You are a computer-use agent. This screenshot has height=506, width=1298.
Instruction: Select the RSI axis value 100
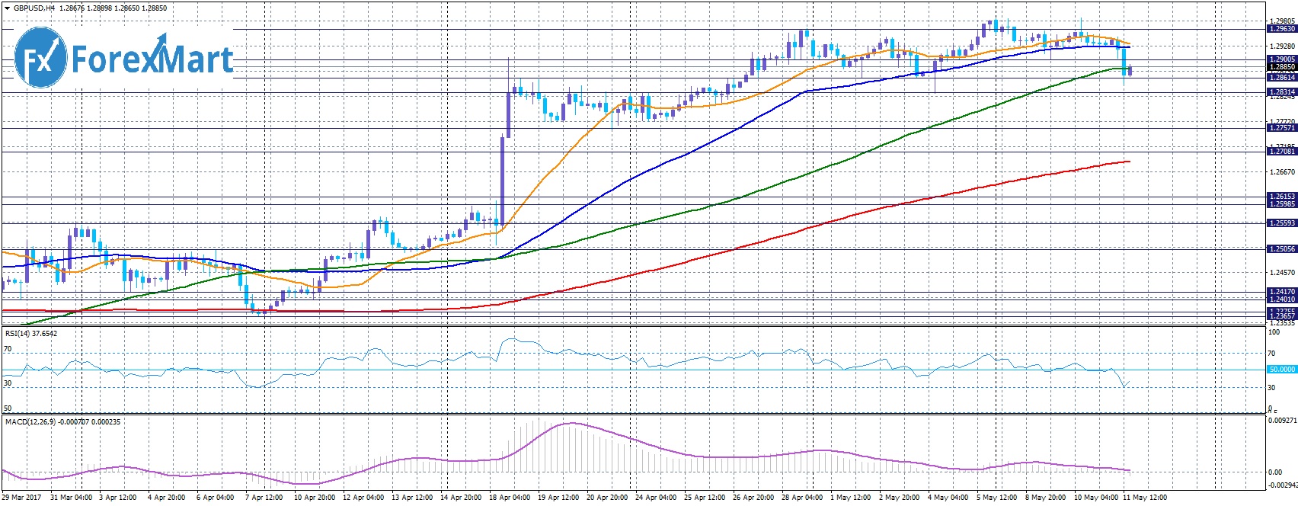tap(1274, 332)
